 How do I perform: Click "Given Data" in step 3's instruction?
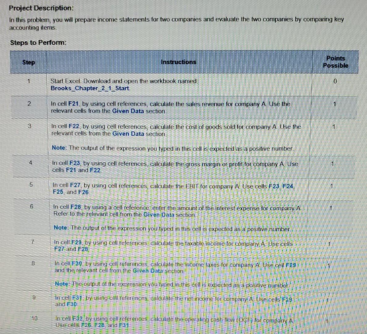coord(128,134)
